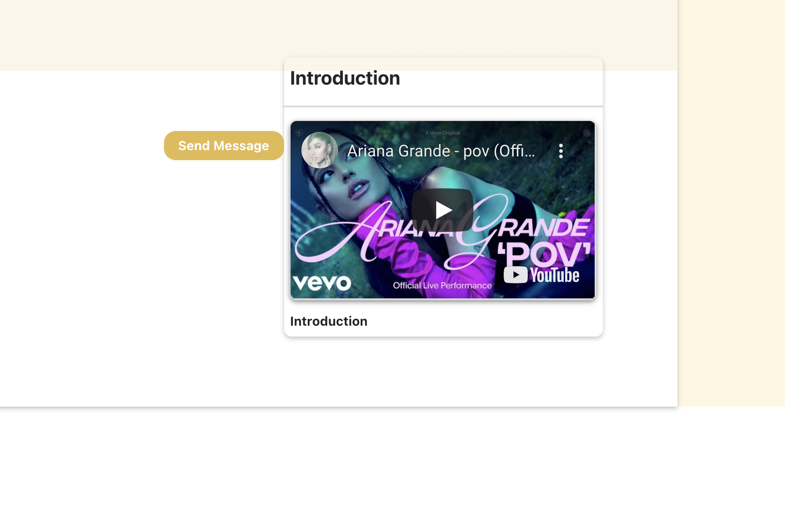Click the Send Message button
This screenshot has height=524, width=785.
224,146
